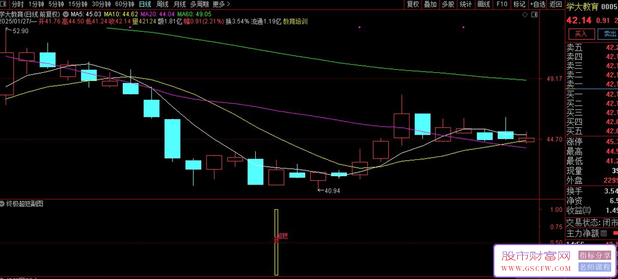
Task: Click the MA10: 44.62 indicator label
Action: point(121,14)
